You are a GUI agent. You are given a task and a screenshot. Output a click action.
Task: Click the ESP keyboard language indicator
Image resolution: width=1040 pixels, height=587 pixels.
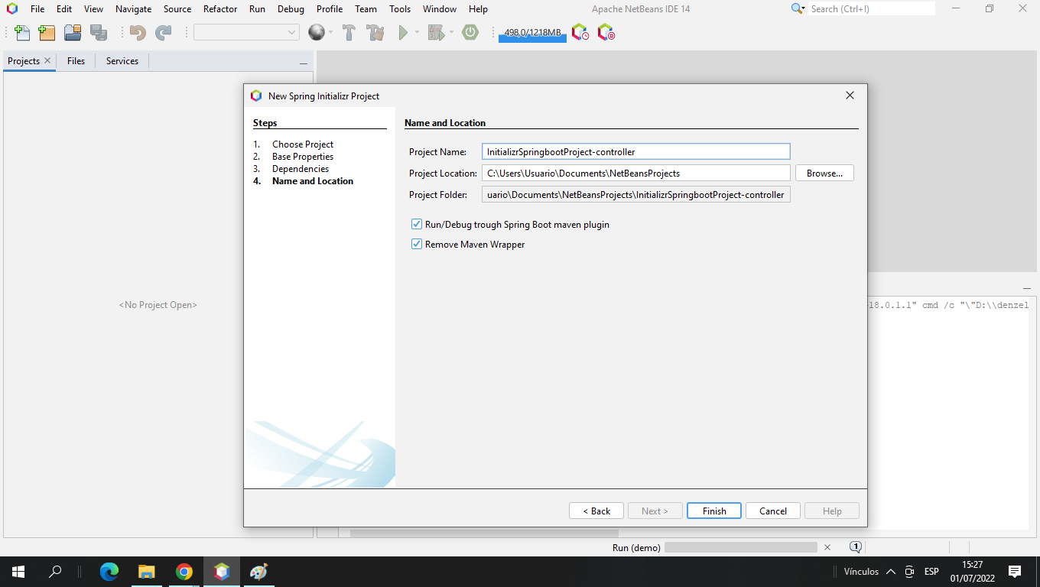[931, 572]
